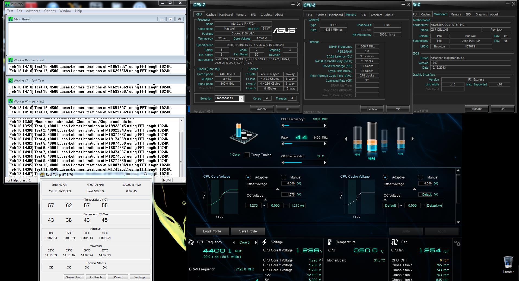Increase CPU Cache Ratio with right arrow
Screen dimensions: 519x281
coord(325,162)
